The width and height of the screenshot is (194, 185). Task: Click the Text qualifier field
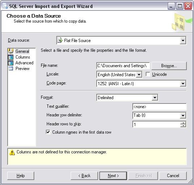pos(159,107)
